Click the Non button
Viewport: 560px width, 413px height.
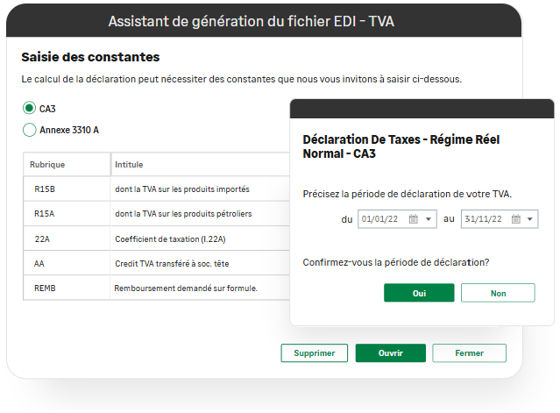click(x=498, y=293)
